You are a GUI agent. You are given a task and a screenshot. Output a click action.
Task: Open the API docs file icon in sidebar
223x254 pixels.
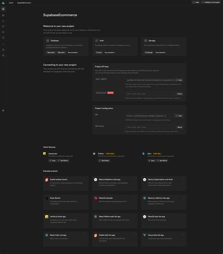pyautogui.click(x=3, y=50)
